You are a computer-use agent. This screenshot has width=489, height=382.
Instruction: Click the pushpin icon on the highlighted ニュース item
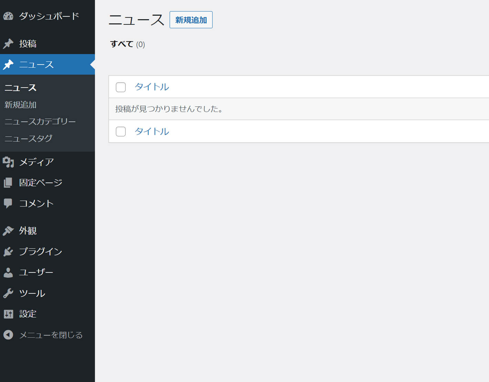click(8, 64)
